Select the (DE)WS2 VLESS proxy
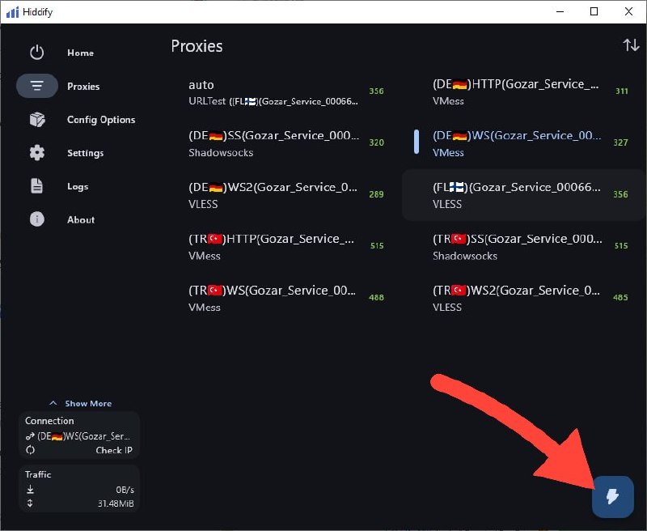The image size is (647, 531). coord(280,195)
